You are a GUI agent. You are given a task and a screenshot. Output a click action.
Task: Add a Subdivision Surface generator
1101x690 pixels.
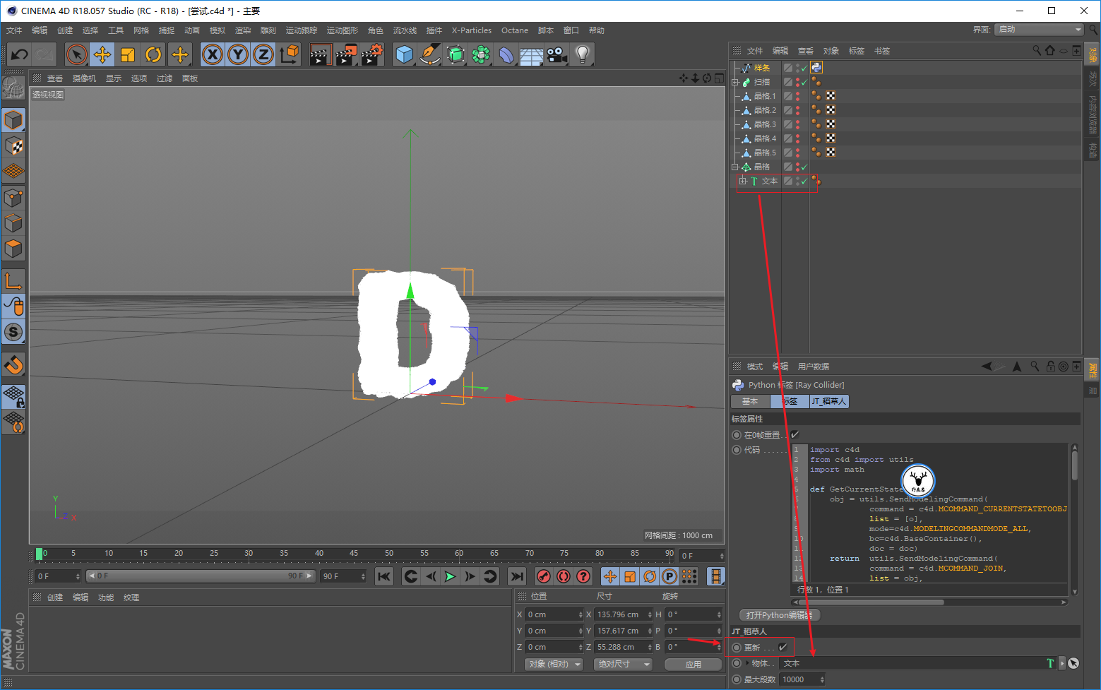point(456,54)
